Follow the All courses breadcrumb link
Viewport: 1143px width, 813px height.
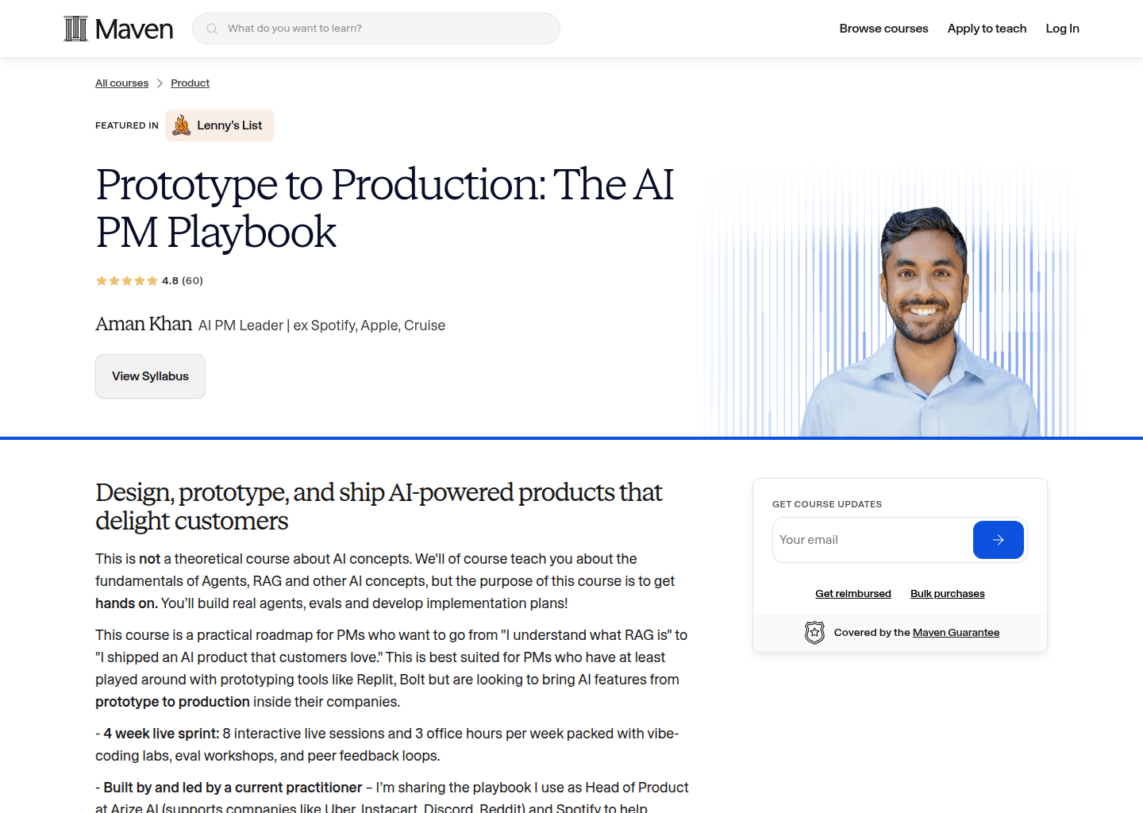point(121,83)
